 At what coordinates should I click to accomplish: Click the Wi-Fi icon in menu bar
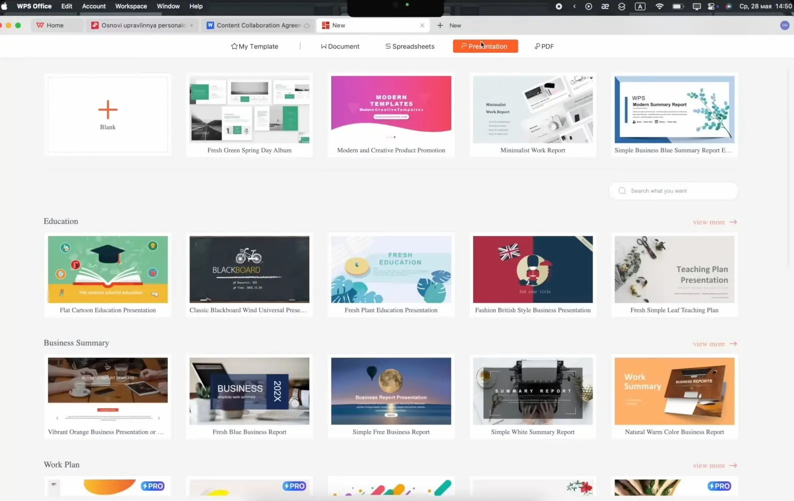point(660,6)
